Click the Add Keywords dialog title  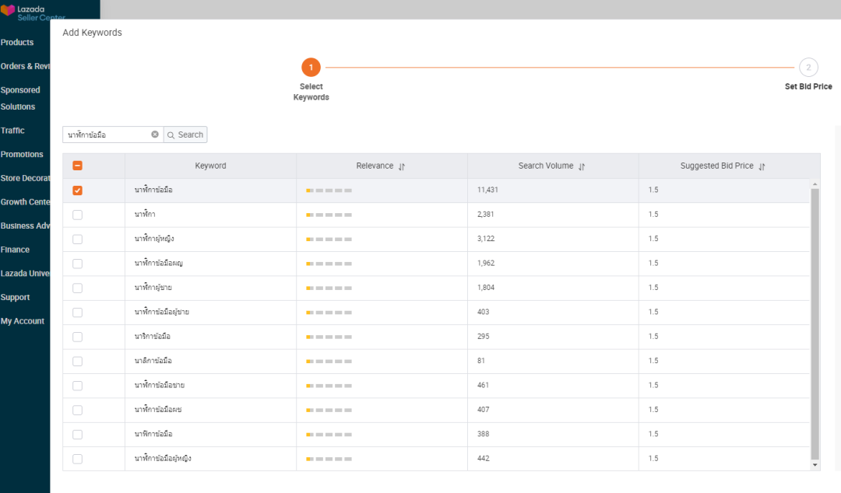tap(92, 33)
